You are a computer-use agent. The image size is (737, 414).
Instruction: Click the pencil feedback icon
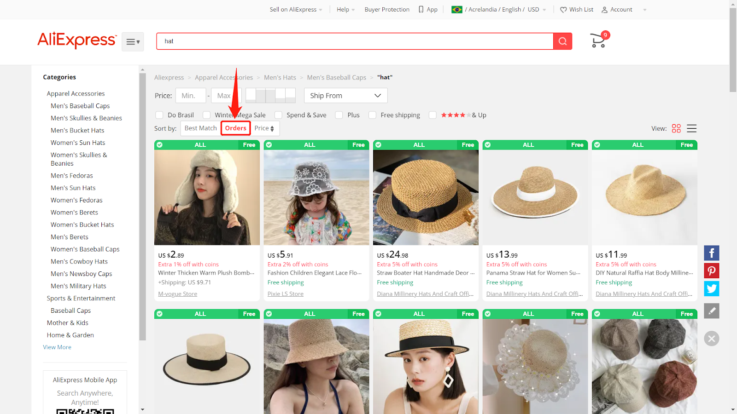pos(711,311)
